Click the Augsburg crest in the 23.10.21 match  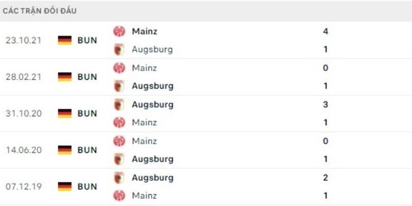pyautogui.click(x=119, y=50)
